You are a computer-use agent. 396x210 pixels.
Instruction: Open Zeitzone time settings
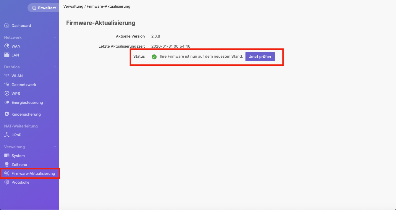click(x=19, y=164)
